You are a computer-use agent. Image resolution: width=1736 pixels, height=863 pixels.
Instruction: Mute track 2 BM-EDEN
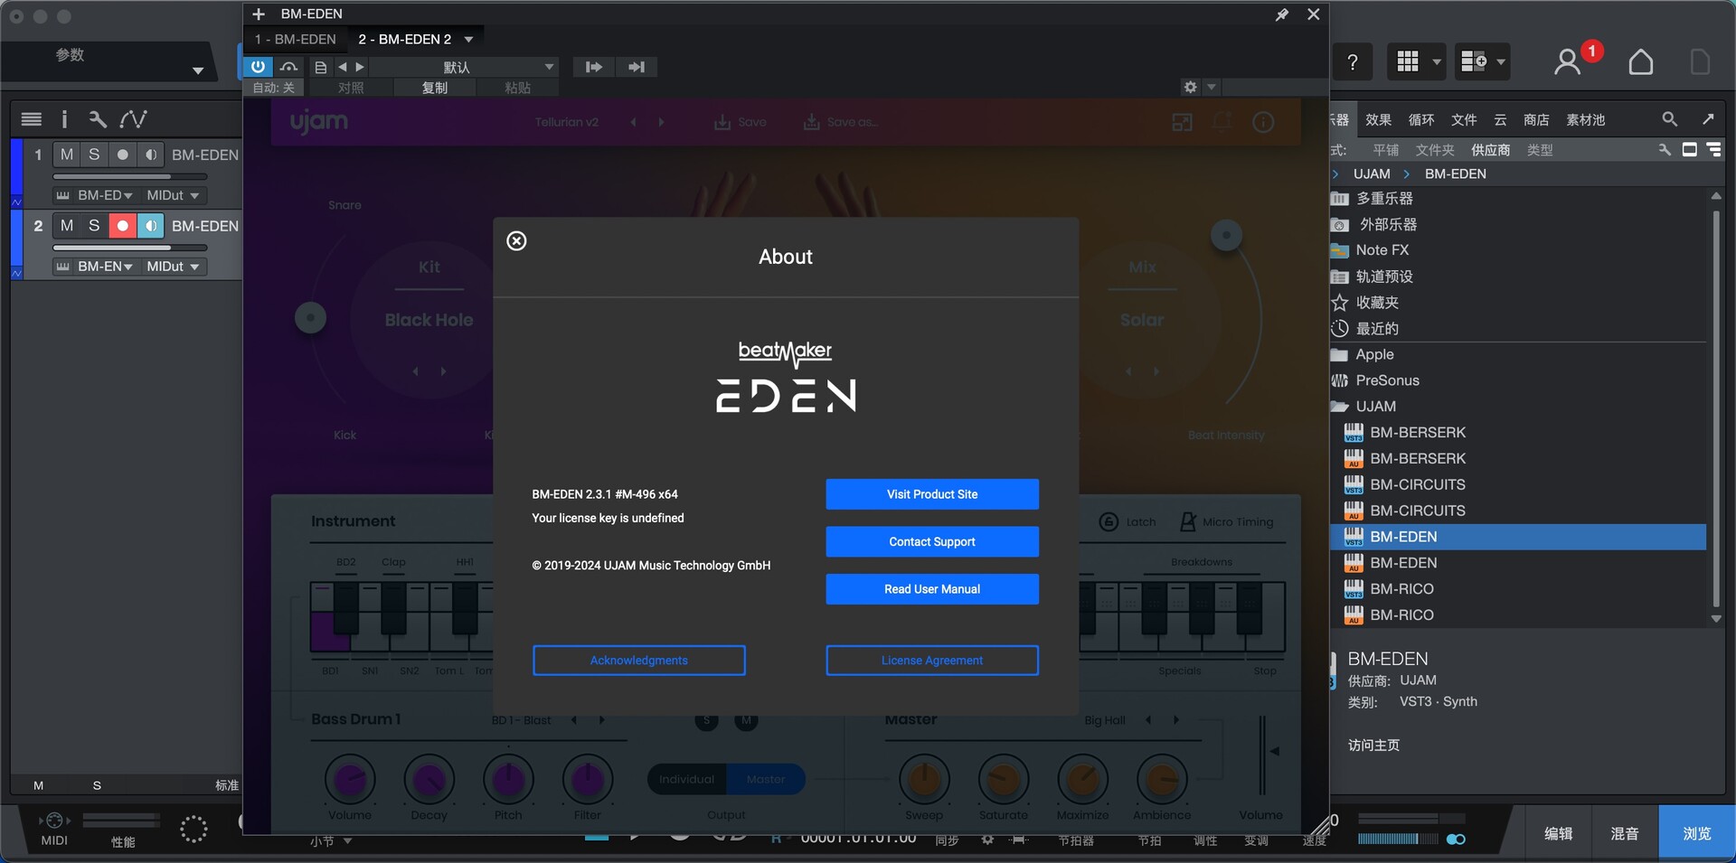[x=67, y=226]
